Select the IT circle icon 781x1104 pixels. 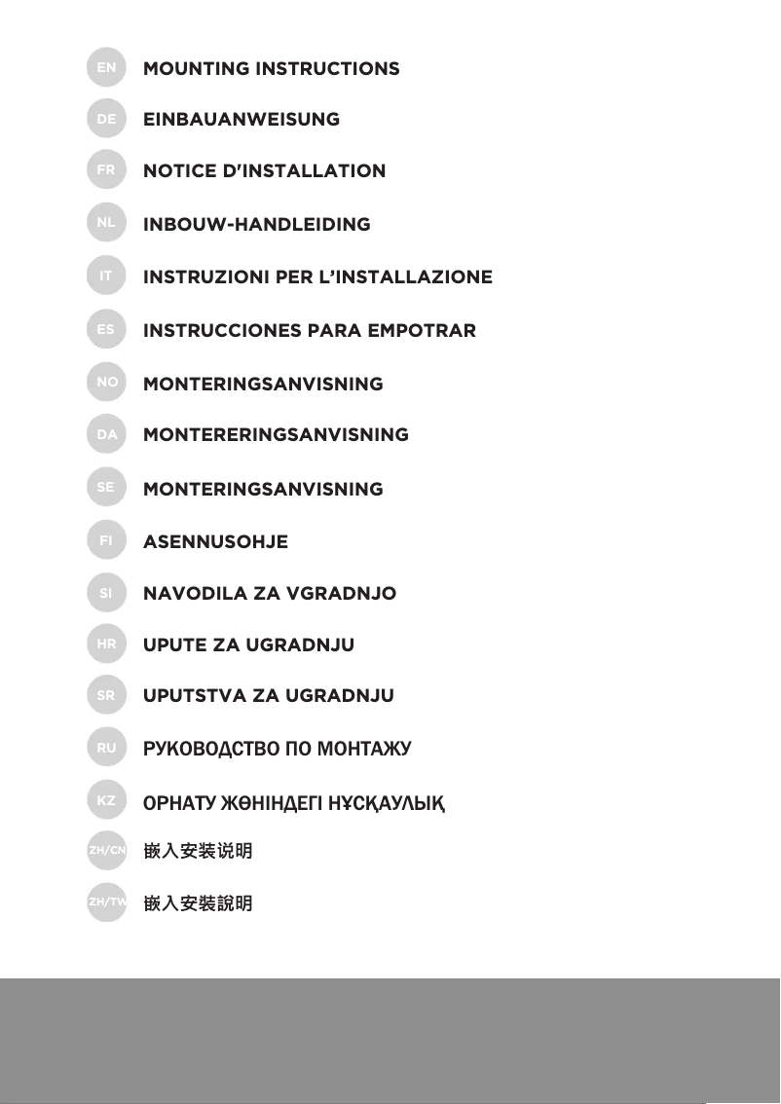tap(106, 276)
